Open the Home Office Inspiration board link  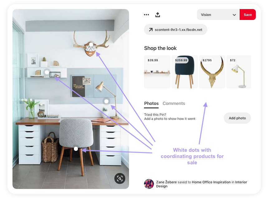point(211,182)
